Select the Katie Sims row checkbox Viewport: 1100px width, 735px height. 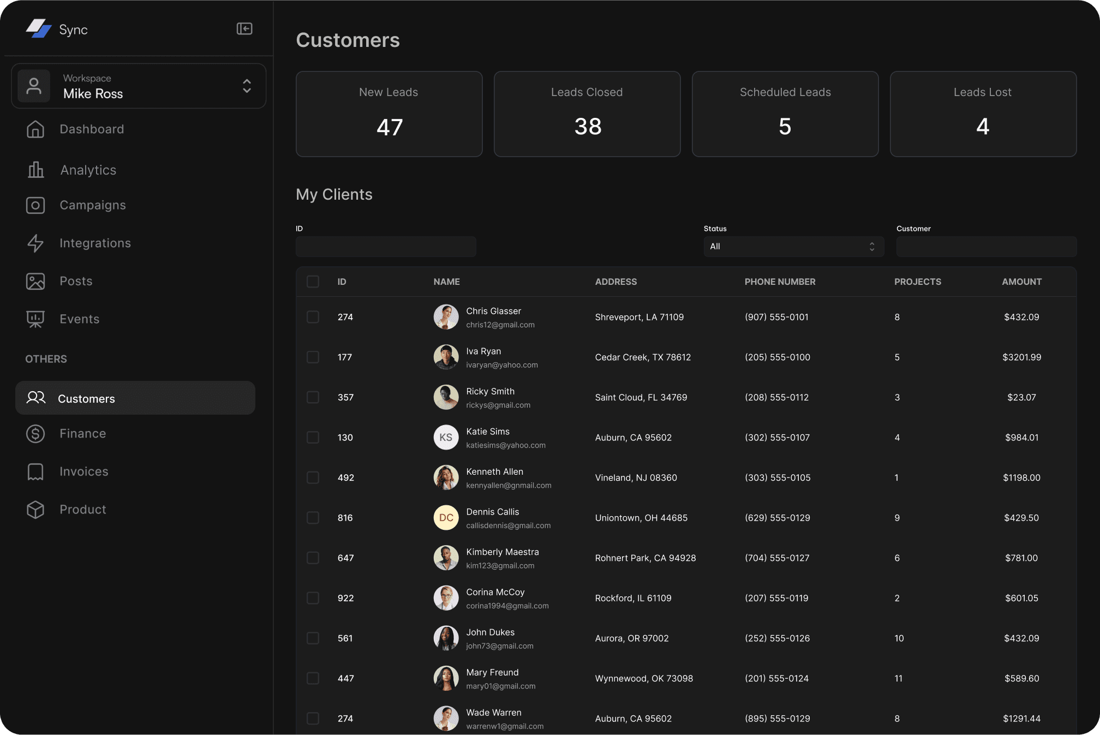pos(313,438)
